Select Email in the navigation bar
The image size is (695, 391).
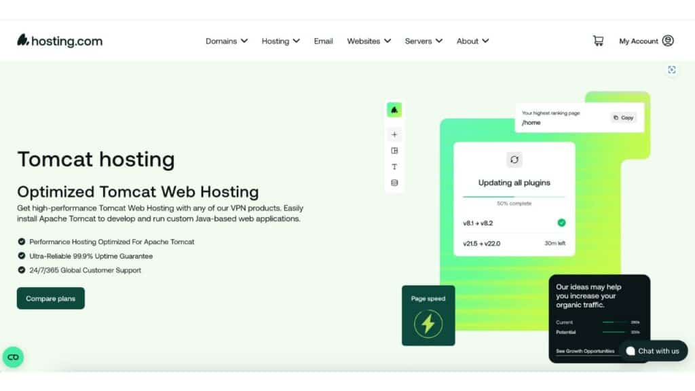pyautogui.click(x=323, y=41)
